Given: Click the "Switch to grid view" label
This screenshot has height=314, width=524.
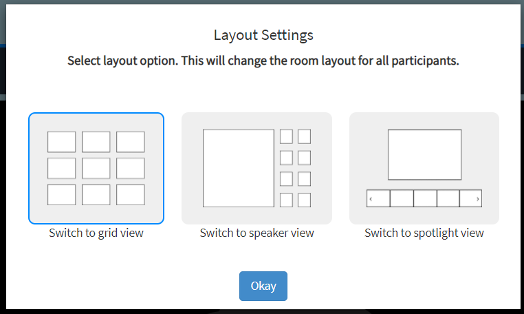Looking at the screenshot, I should [x=96, y=233].
